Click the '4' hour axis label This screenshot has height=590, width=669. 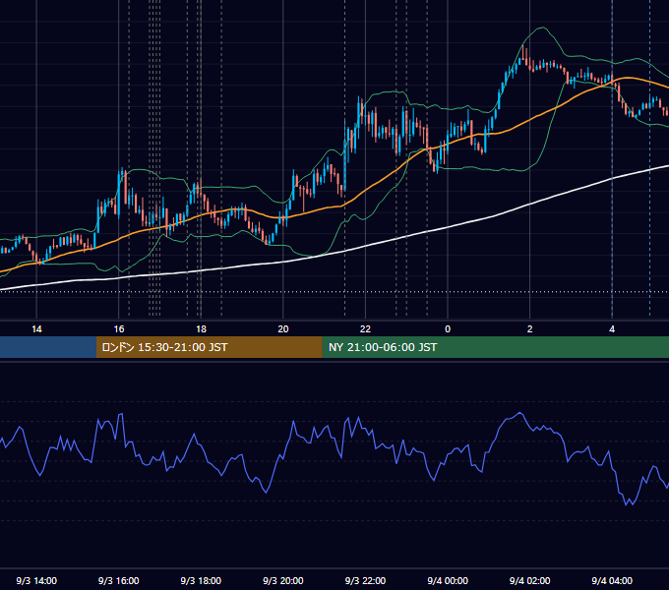tap(612, 329)
